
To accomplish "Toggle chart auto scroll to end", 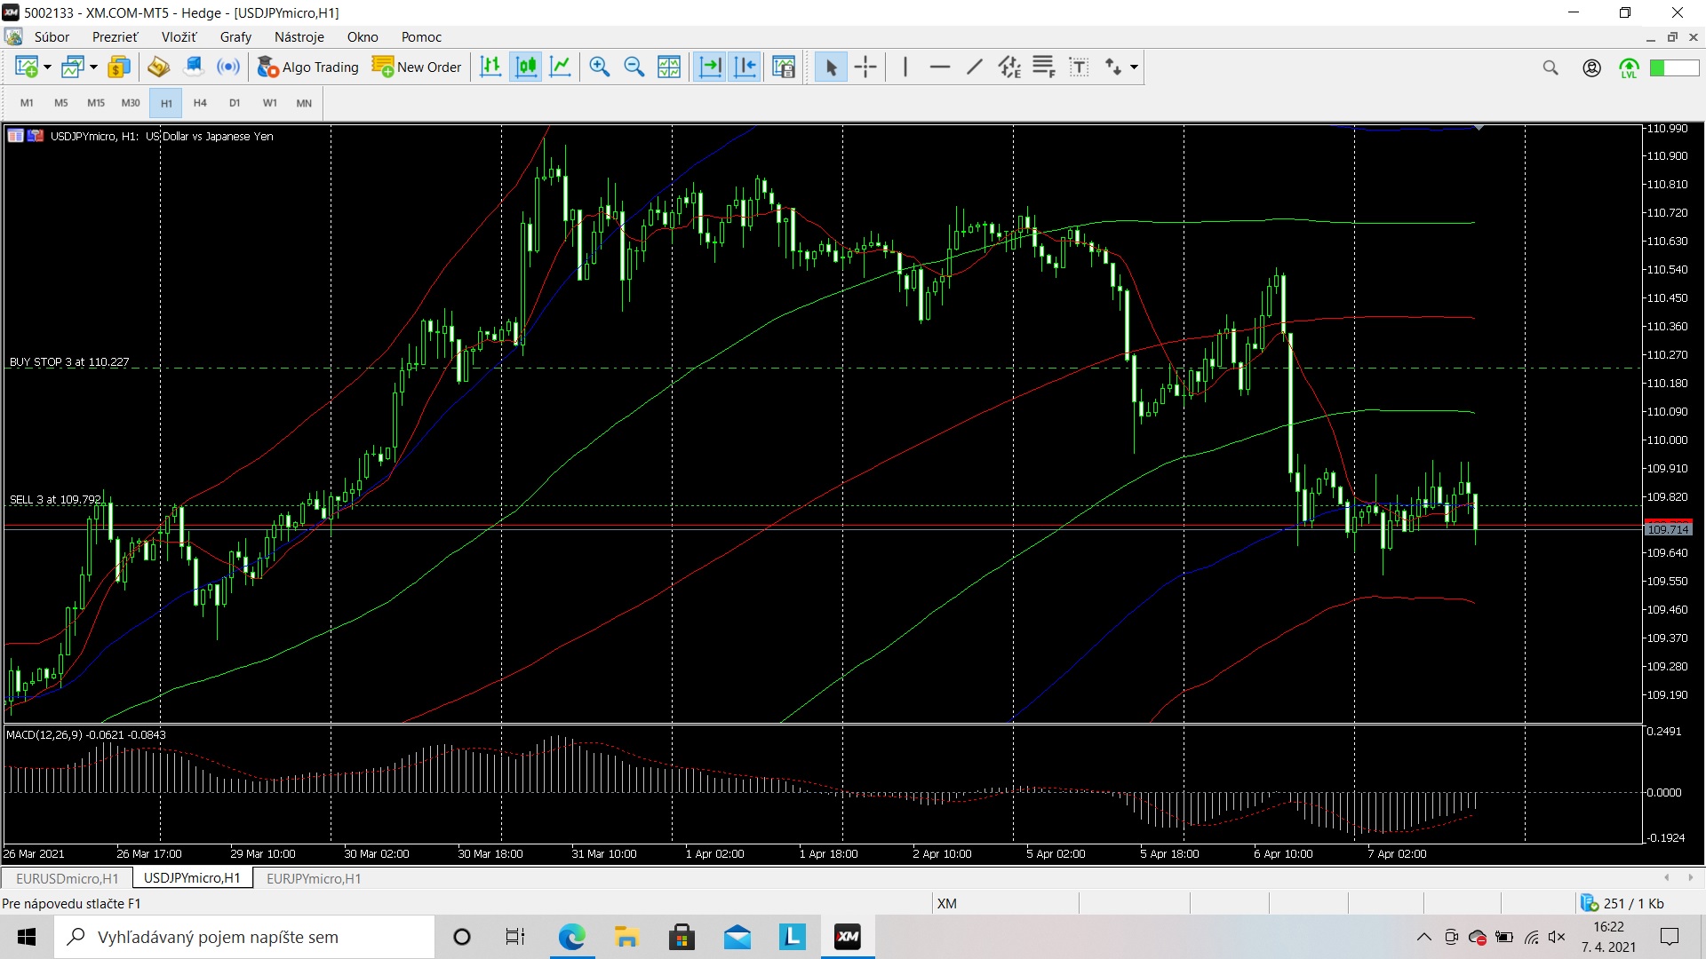I will coord(709,67).
